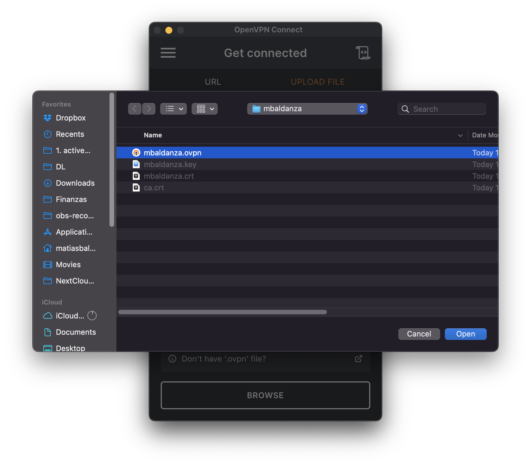531x464 pixels.
Task: Select the ca.crt file
Action: pos(307,187)
